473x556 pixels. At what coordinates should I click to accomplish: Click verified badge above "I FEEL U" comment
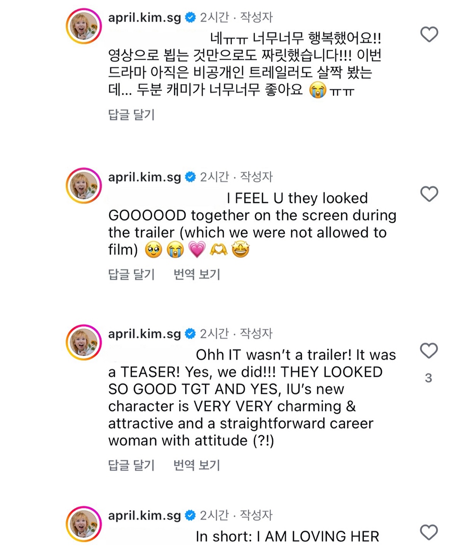(190, 177)
